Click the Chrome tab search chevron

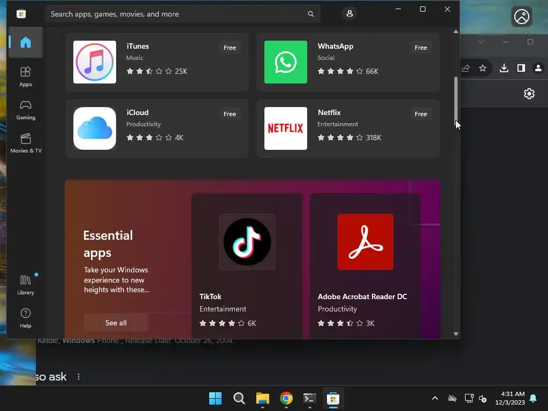481,42
